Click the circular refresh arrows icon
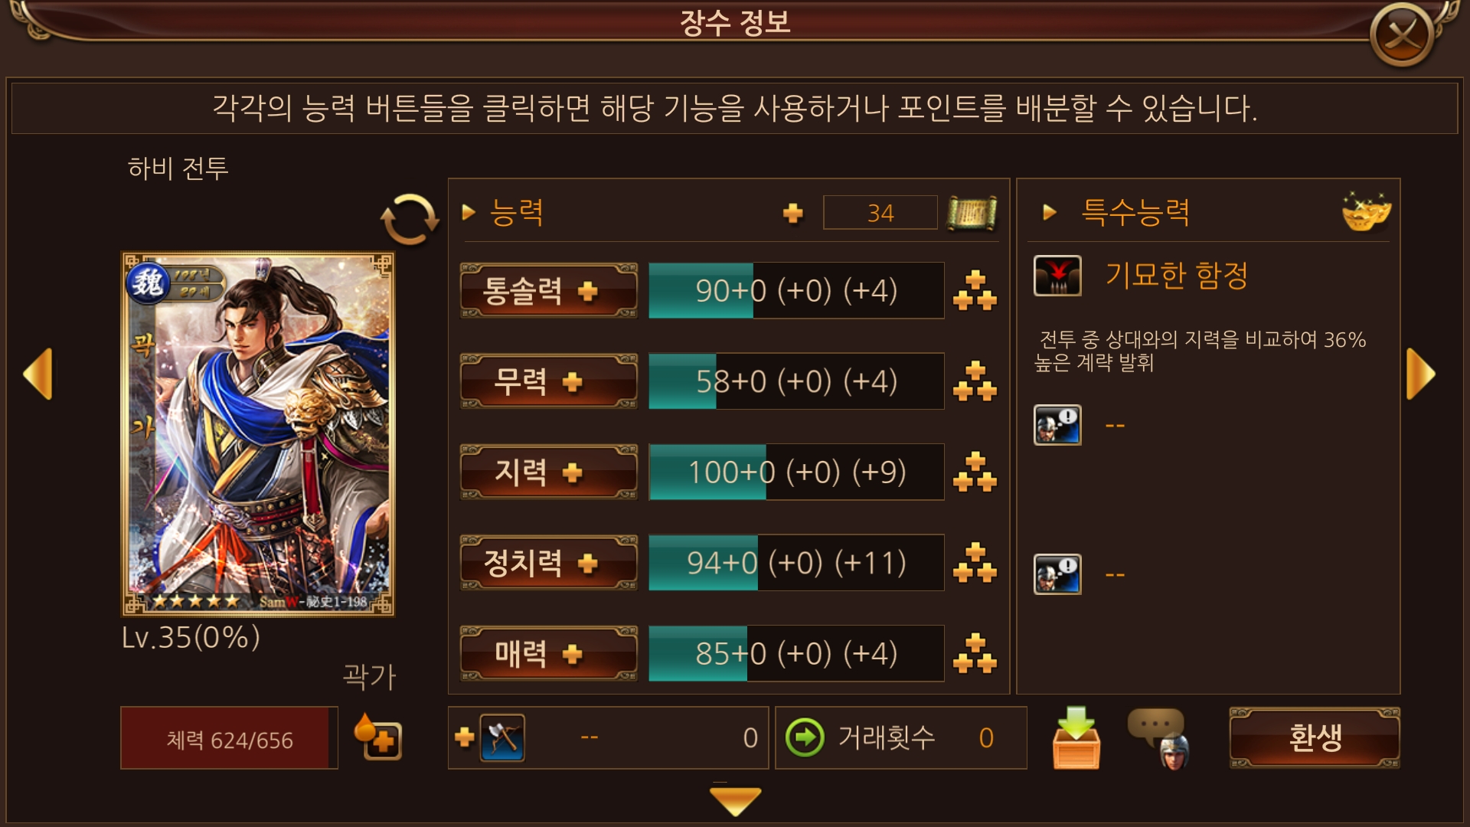This screenshot has width=1470, height=827. [x=410, y=219]
